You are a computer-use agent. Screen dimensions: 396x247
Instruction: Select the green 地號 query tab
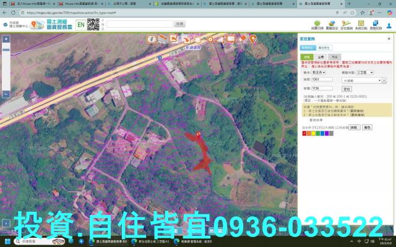point(306,56)
